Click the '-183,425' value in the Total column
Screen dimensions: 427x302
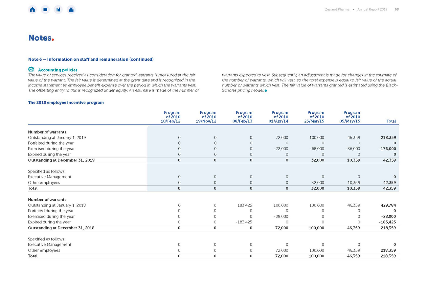click(388, 222)
